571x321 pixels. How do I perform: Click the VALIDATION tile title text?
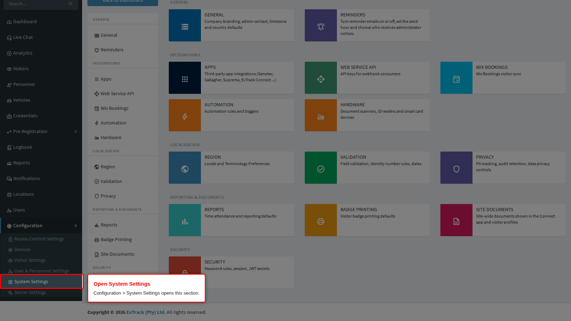pos(353,157)
